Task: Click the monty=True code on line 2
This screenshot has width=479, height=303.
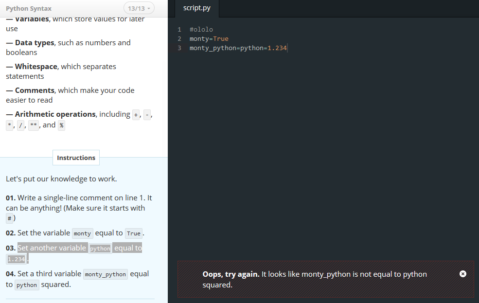Action: 209,39
